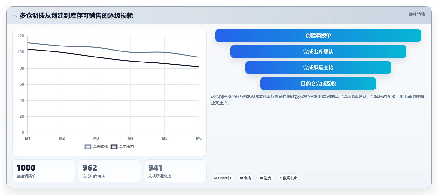Click the M1 axis label
Viewport: 438px width, 195px height.
pos(28,138)
